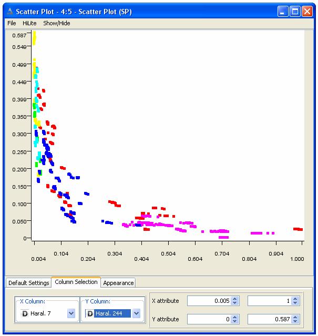The image size is (318, 336).
Task: Increase the X attribute minimum value 0.005
Action: pos(235,299)
